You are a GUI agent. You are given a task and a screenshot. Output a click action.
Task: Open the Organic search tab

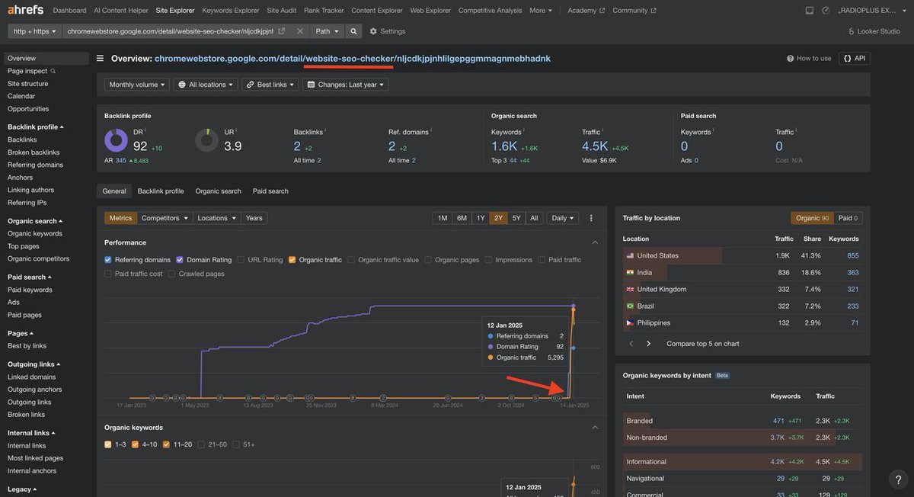(218, 191)
